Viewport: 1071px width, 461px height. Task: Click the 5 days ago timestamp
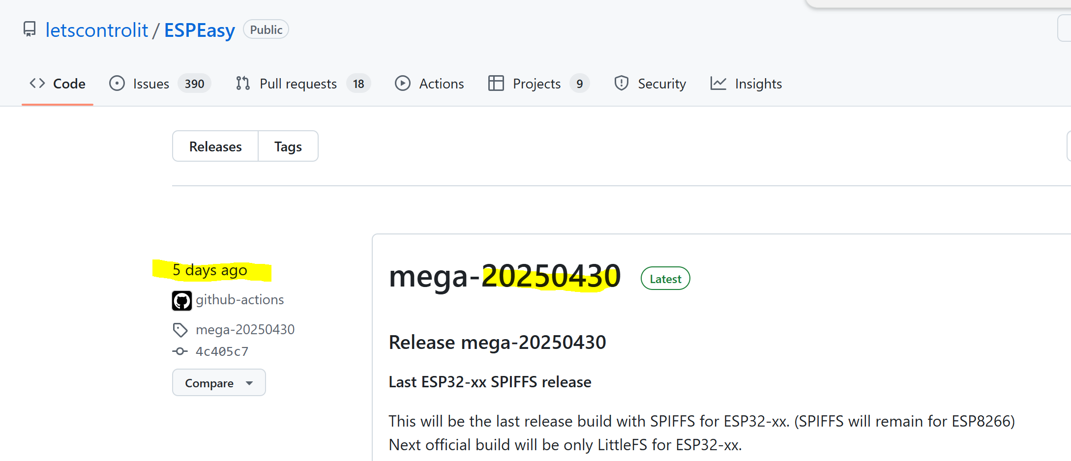pyautogui.click(x=210, y=270)
